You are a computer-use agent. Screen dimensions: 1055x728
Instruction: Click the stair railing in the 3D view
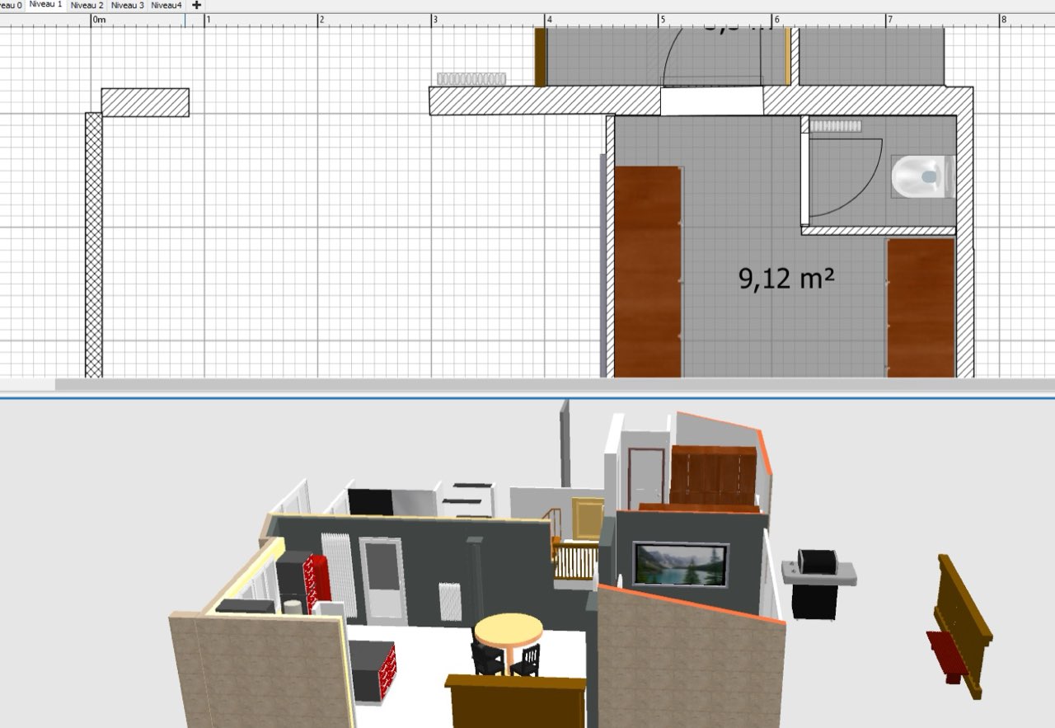click(575, 561)
